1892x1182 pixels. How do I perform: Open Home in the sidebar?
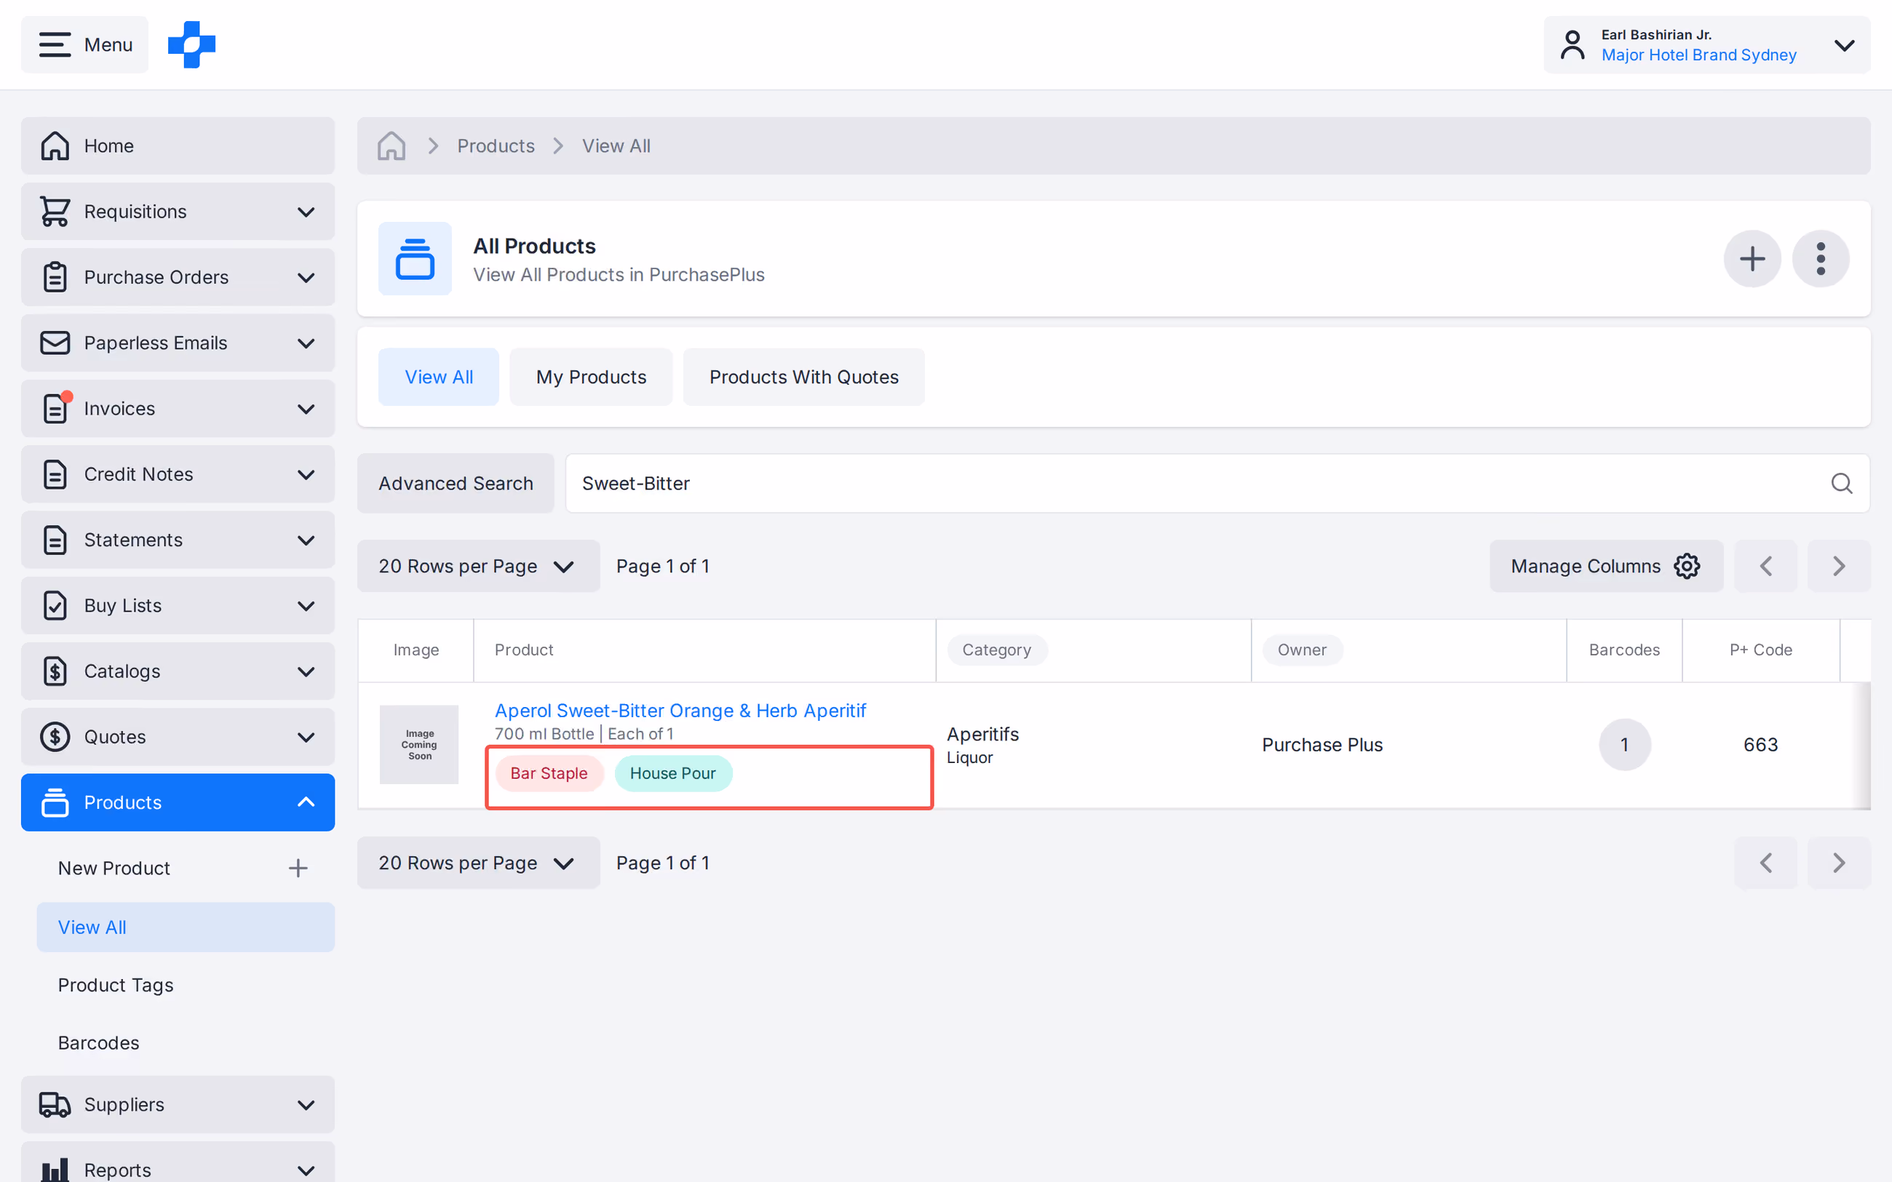pyautogui.click(x=178, y=145)
